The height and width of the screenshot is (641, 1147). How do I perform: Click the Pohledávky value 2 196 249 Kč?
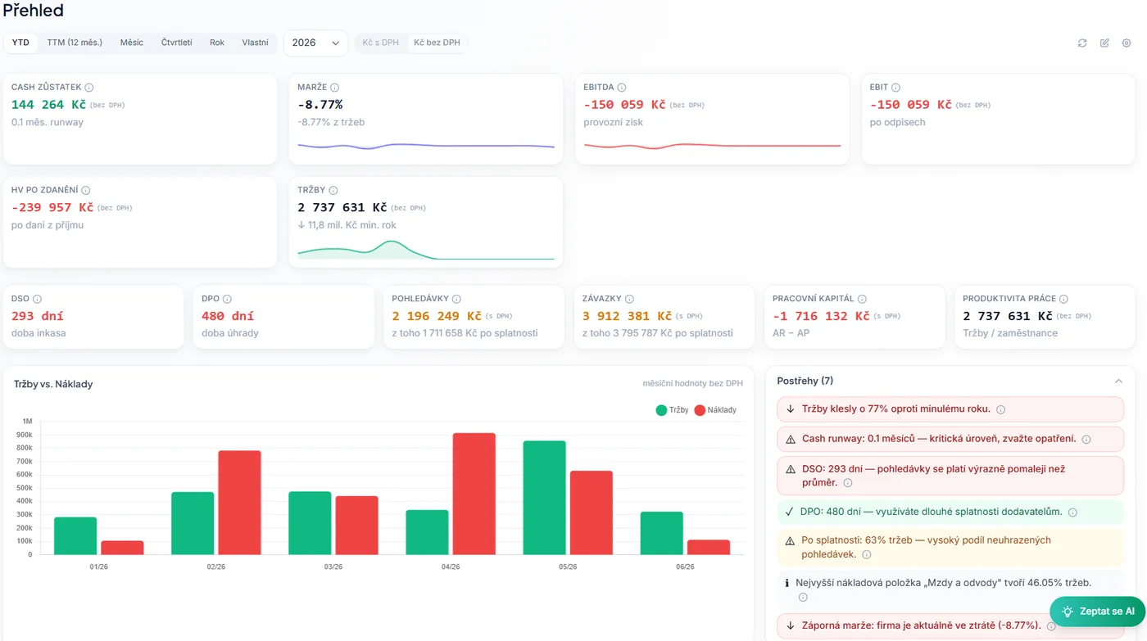click(437, 316)
